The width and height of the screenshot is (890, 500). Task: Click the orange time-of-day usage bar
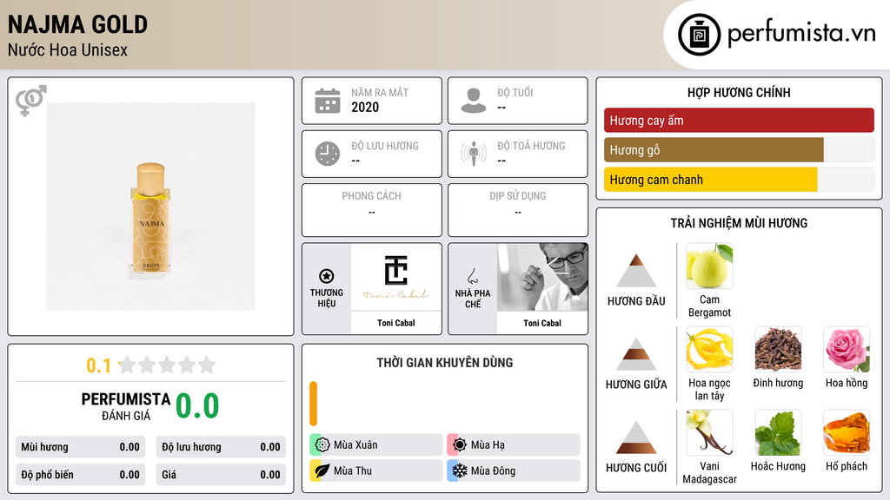pyautogui.click(x=313, y=404)
